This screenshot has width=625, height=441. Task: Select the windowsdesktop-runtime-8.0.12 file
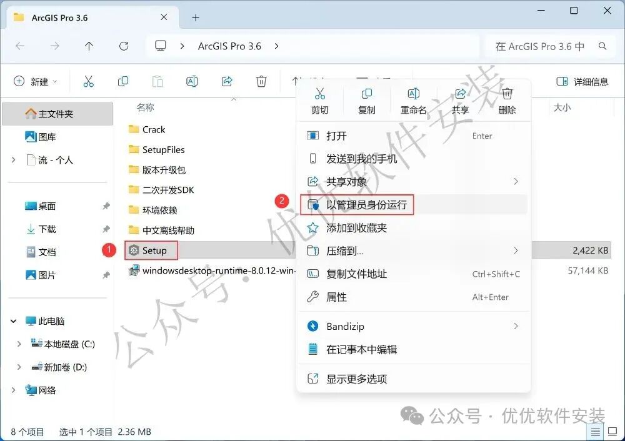click(212, 271)
